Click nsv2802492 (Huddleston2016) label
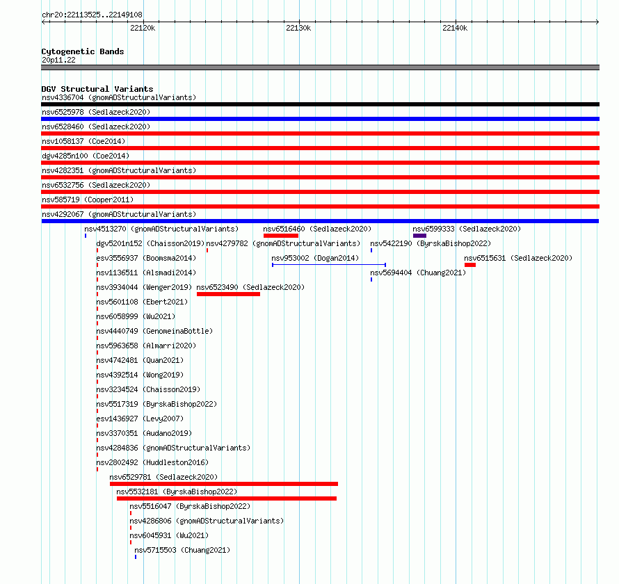Screen dimensions: 619x584 pos(152,462)
